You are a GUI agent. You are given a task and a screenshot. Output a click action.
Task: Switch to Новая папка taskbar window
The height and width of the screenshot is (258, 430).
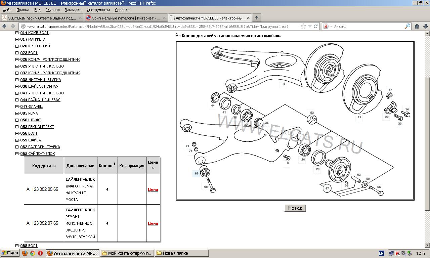coord(182,253)
